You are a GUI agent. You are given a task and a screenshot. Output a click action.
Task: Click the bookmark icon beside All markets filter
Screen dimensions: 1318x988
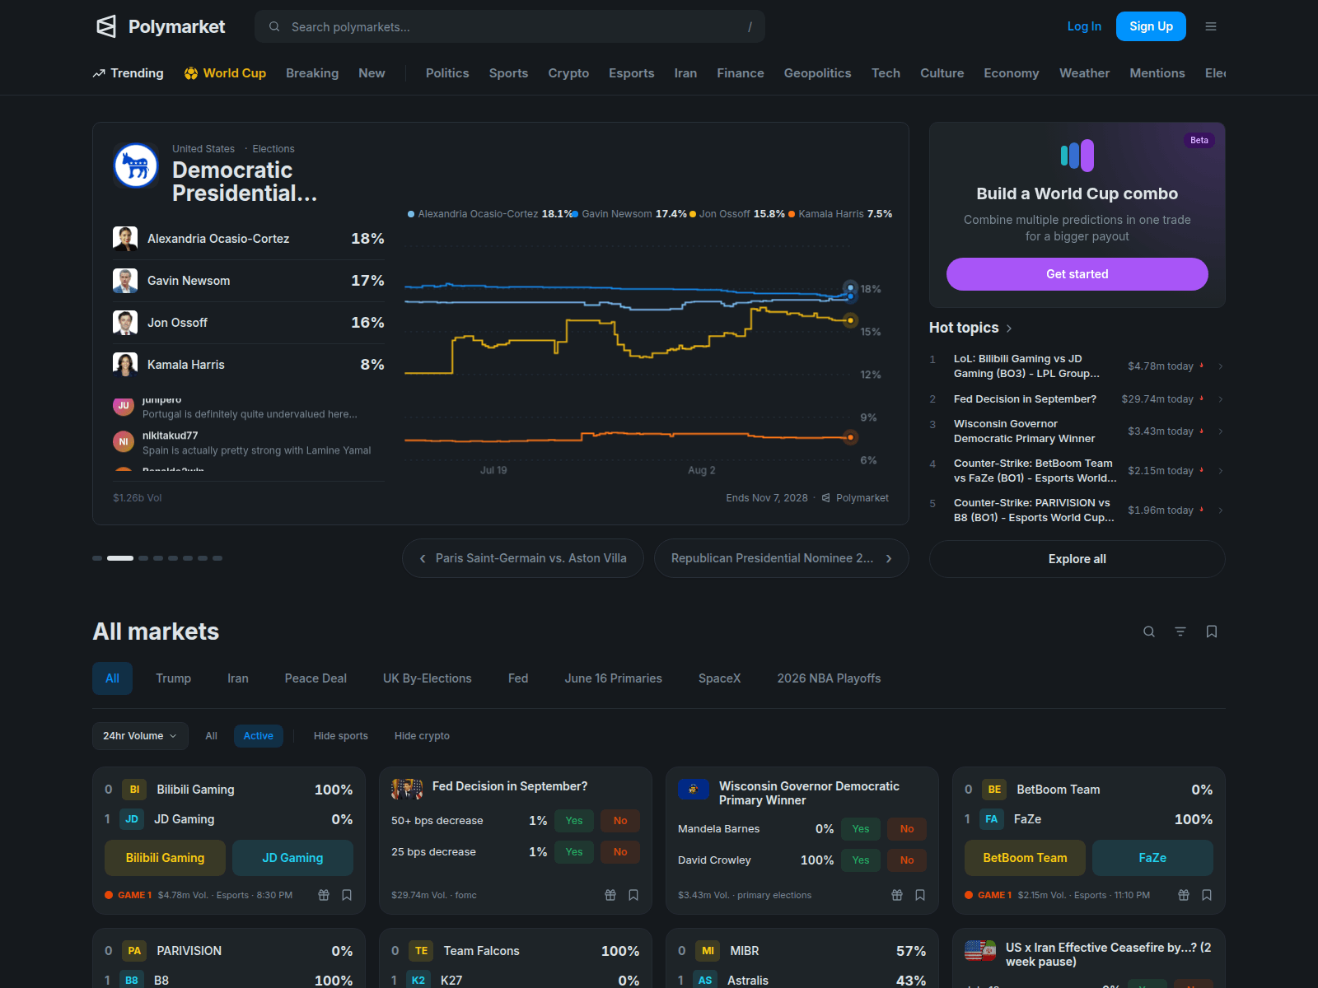click(x=1212, y=631)
